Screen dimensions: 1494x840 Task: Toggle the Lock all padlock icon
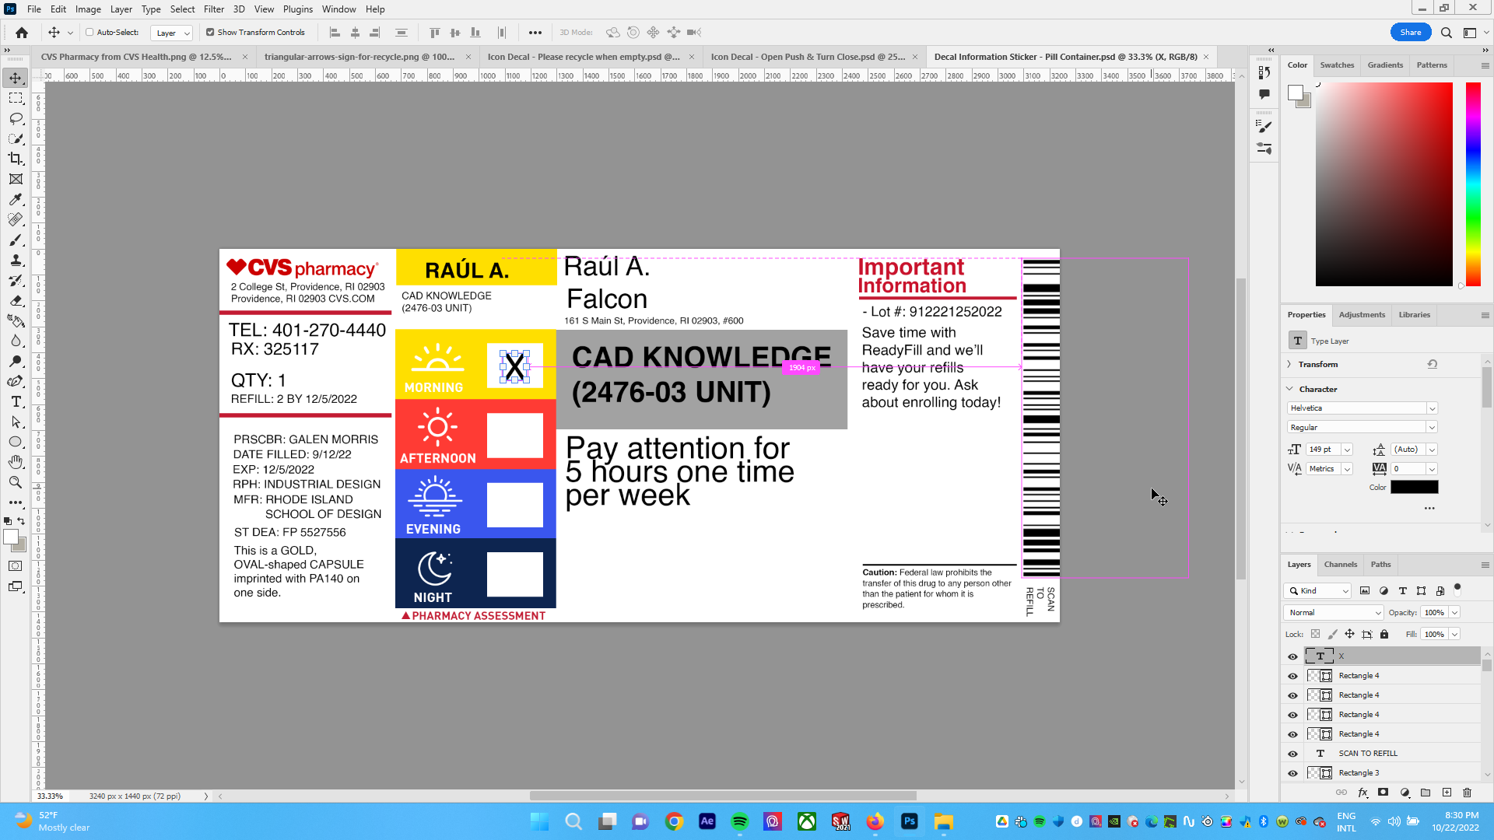click(1384, 635)
